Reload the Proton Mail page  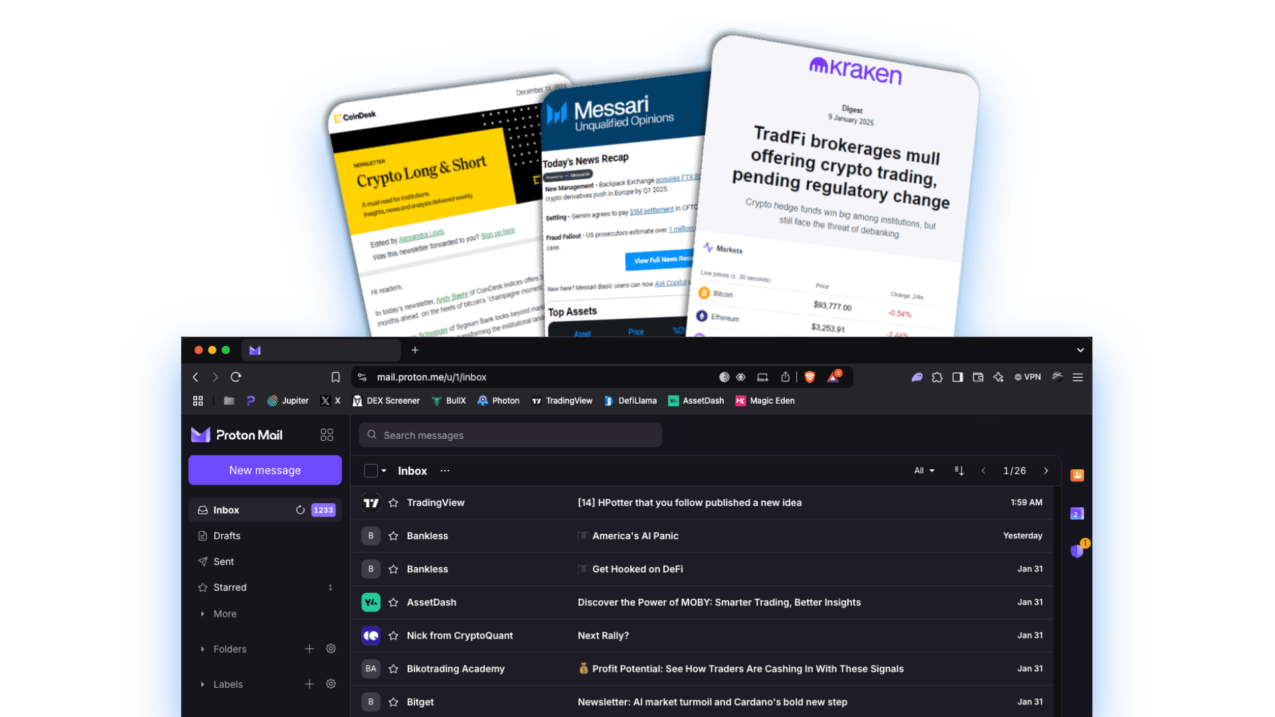click(236, 377)
